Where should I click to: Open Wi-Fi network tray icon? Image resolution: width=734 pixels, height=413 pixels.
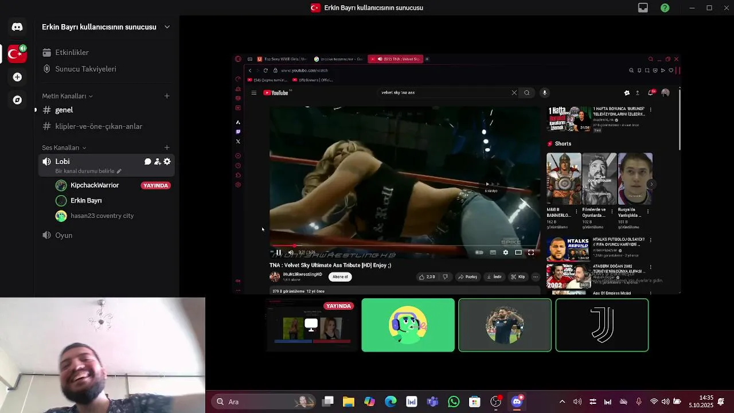pyautogui.click(x=654, y=402)
